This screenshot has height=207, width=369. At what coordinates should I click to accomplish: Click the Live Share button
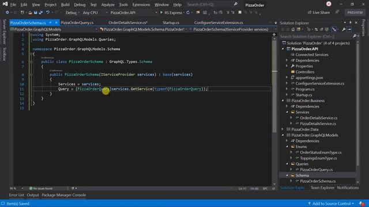tap(319, 13)
